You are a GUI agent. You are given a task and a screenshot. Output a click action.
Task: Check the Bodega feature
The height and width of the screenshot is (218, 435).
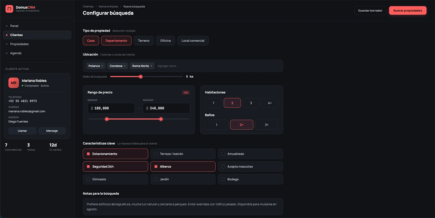click(251, 179)
